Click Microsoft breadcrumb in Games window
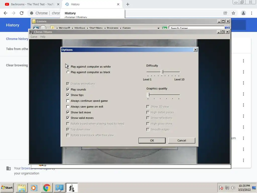Screen dimensions: 257x193 point(65,28)
